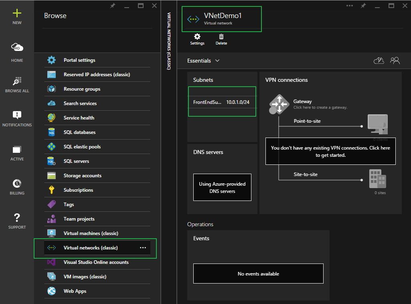Click the Web Apps globe icon
Image resolution: width=411 pixels, height=304 pixels.
tap(51, 291)
